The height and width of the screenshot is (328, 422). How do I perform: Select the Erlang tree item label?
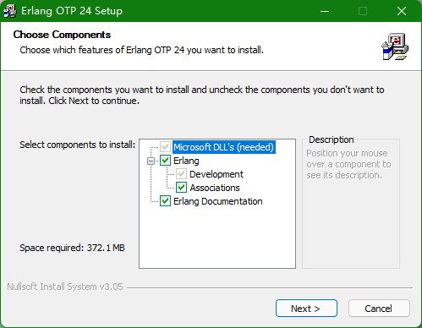[186, 161]
